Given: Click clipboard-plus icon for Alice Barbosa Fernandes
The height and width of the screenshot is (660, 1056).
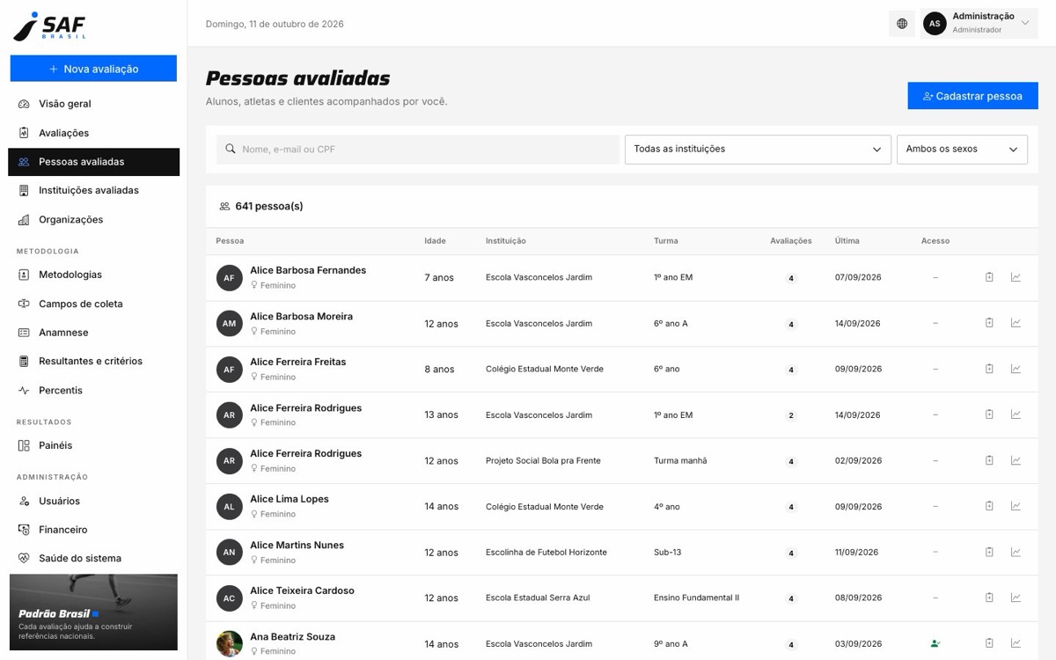Looking at the screenshot, I should click(989, 277).
